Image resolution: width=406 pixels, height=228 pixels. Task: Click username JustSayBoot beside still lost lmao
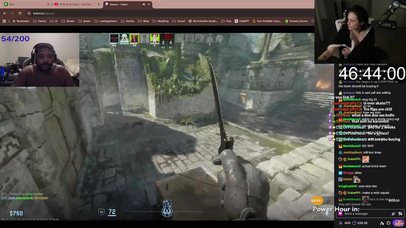(x=352, y=153)
